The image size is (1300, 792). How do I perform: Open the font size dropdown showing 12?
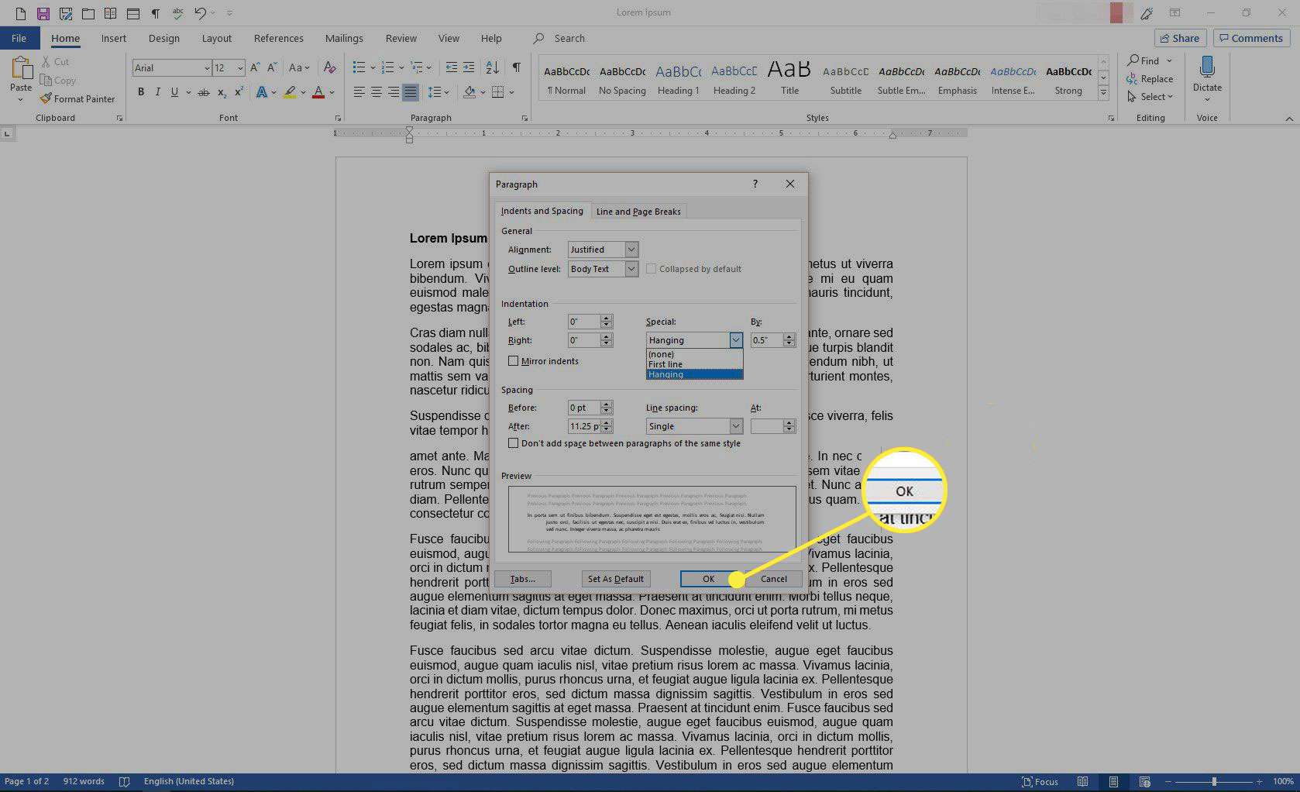pyautogui.click(x=240, y=68)
